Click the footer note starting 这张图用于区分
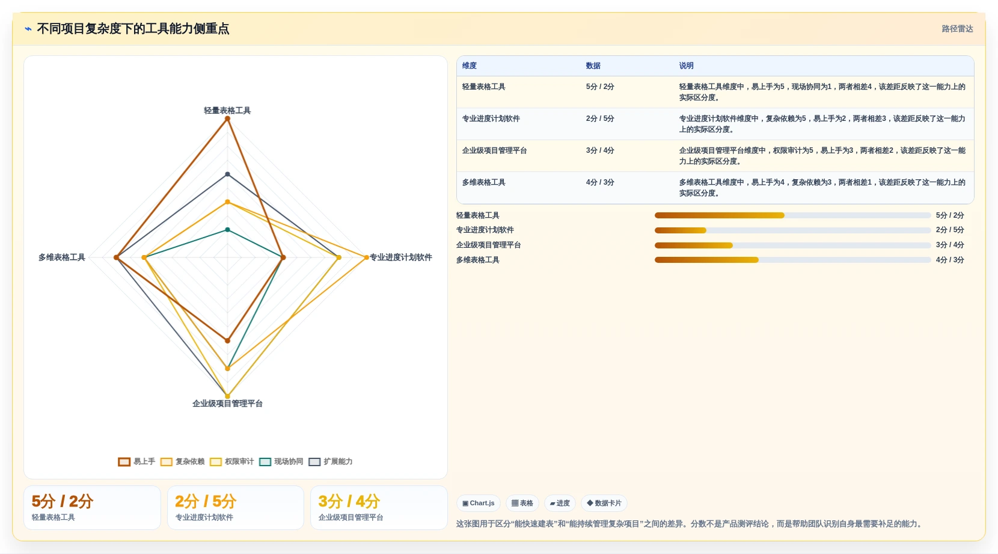 click(690, 524)
